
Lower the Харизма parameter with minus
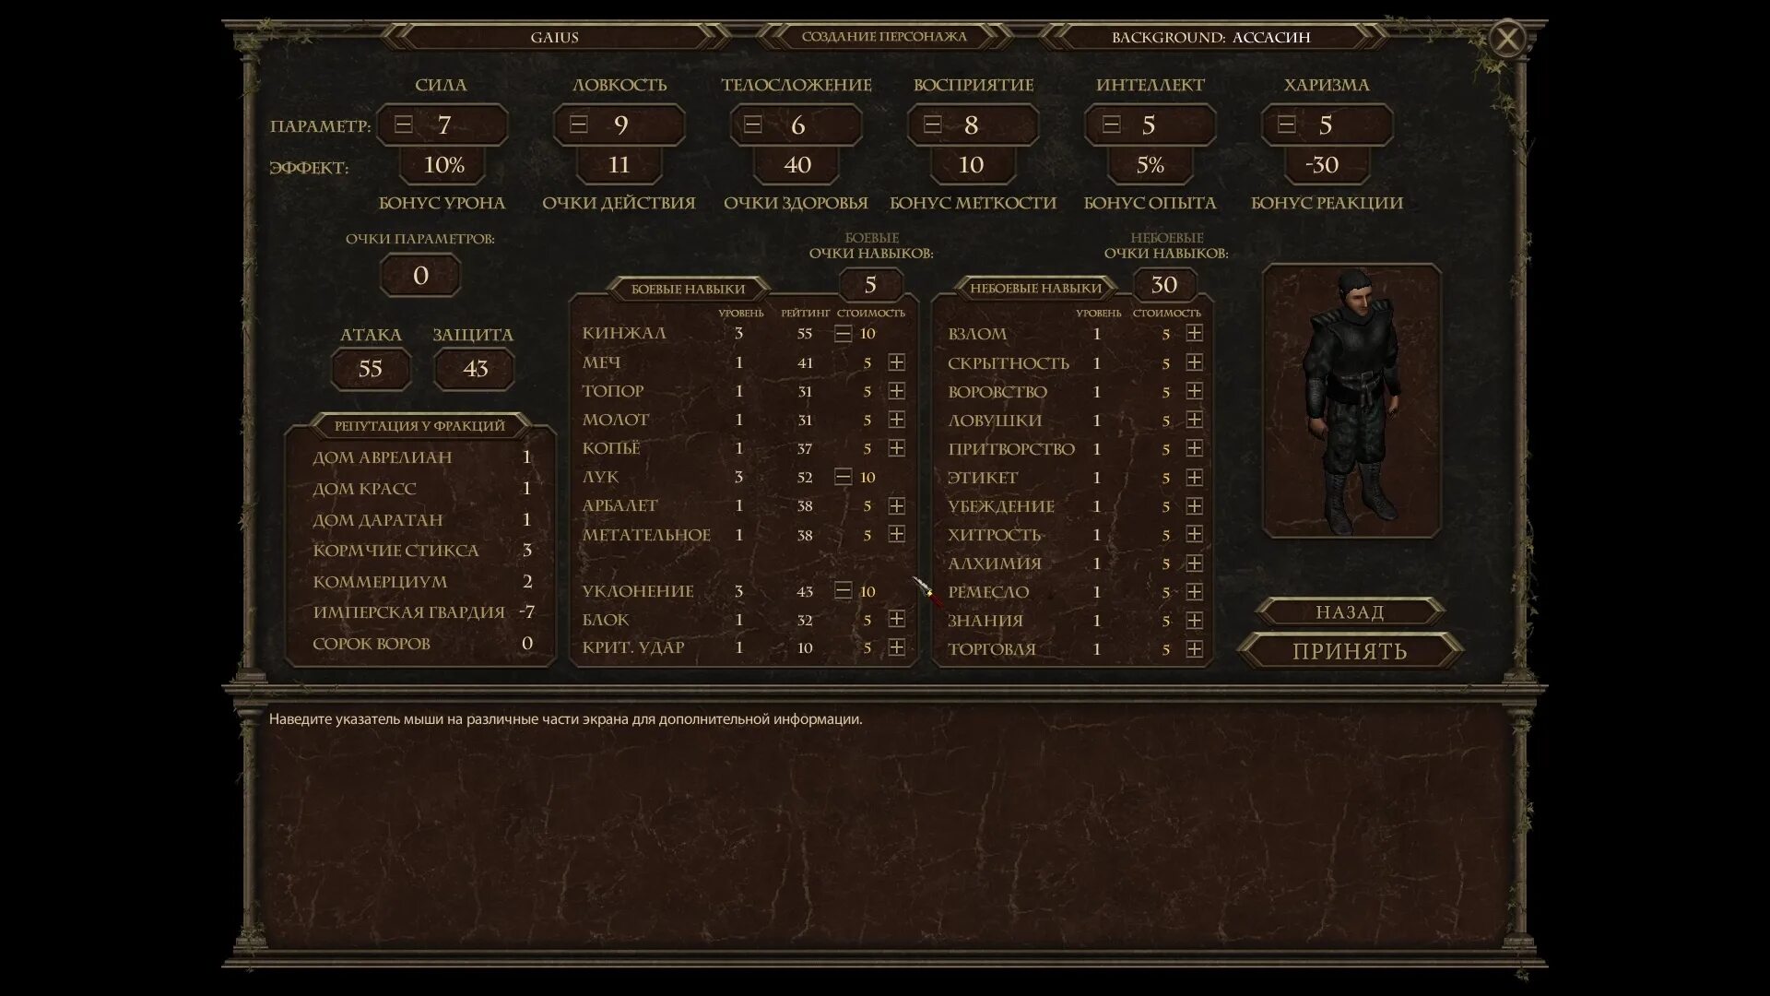tap(1287, 125)
